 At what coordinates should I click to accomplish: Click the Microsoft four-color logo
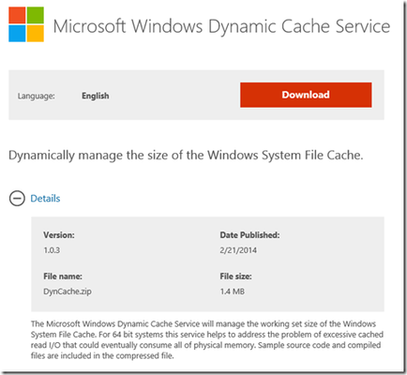pyautogui.click(x=26, y=24)
